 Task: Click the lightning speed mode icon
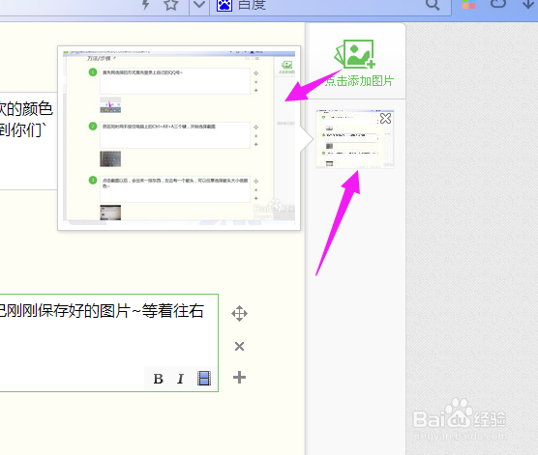(x=146, y=5)
